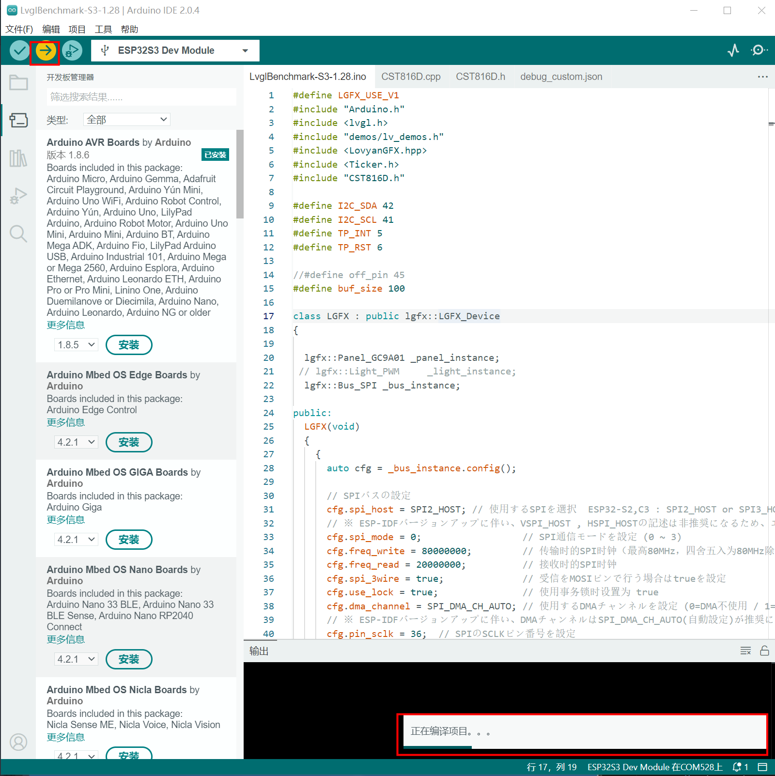Place cursor on line 17 class LGFX
775x776 pixels.
click(396, 316)
